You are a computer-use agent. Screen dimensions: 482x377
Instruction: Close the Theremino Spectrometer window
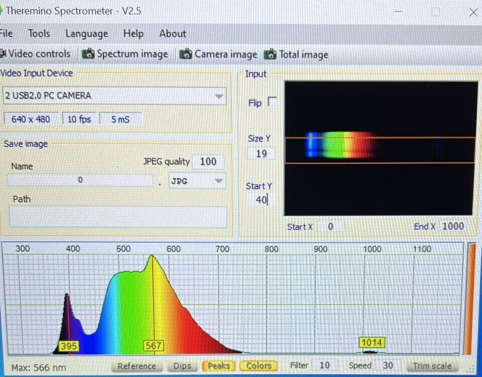pyautogui.click(x=472, y=12)
